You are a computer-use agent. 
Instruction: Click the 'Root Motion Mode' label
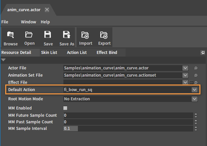[26, 99]
